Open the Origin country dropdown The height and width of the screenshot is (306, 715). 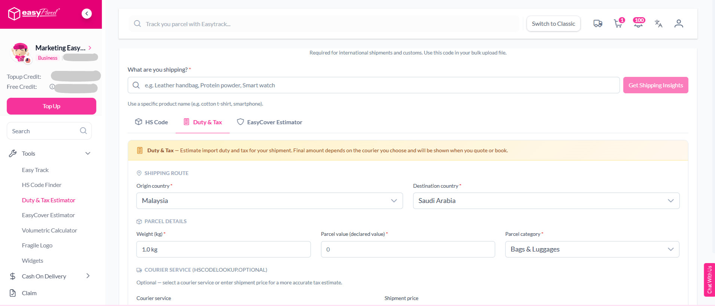coord(269,201)
